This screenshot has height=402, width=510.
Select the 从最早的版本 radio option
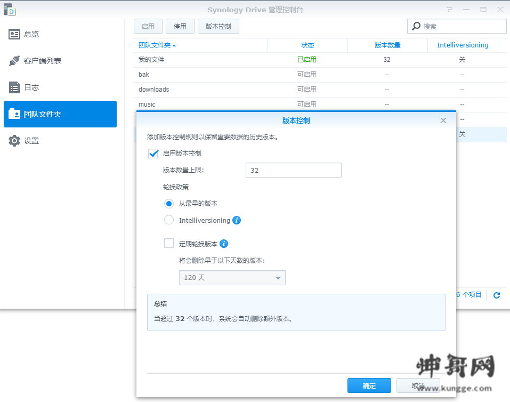pos(169,203)
